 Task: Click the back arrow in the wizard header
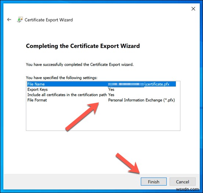(x=9, y=20)
